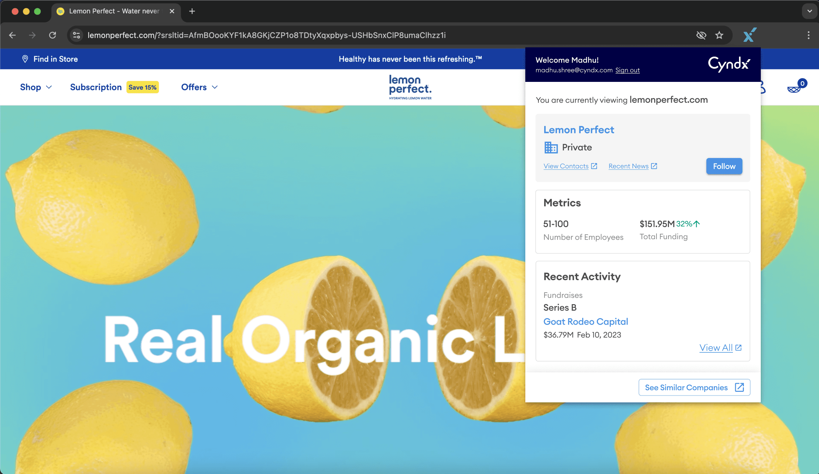The image size is (819, 474).
Task: Click the lemonperfect.com domain text in panel
Action: (x=669, y=100)
